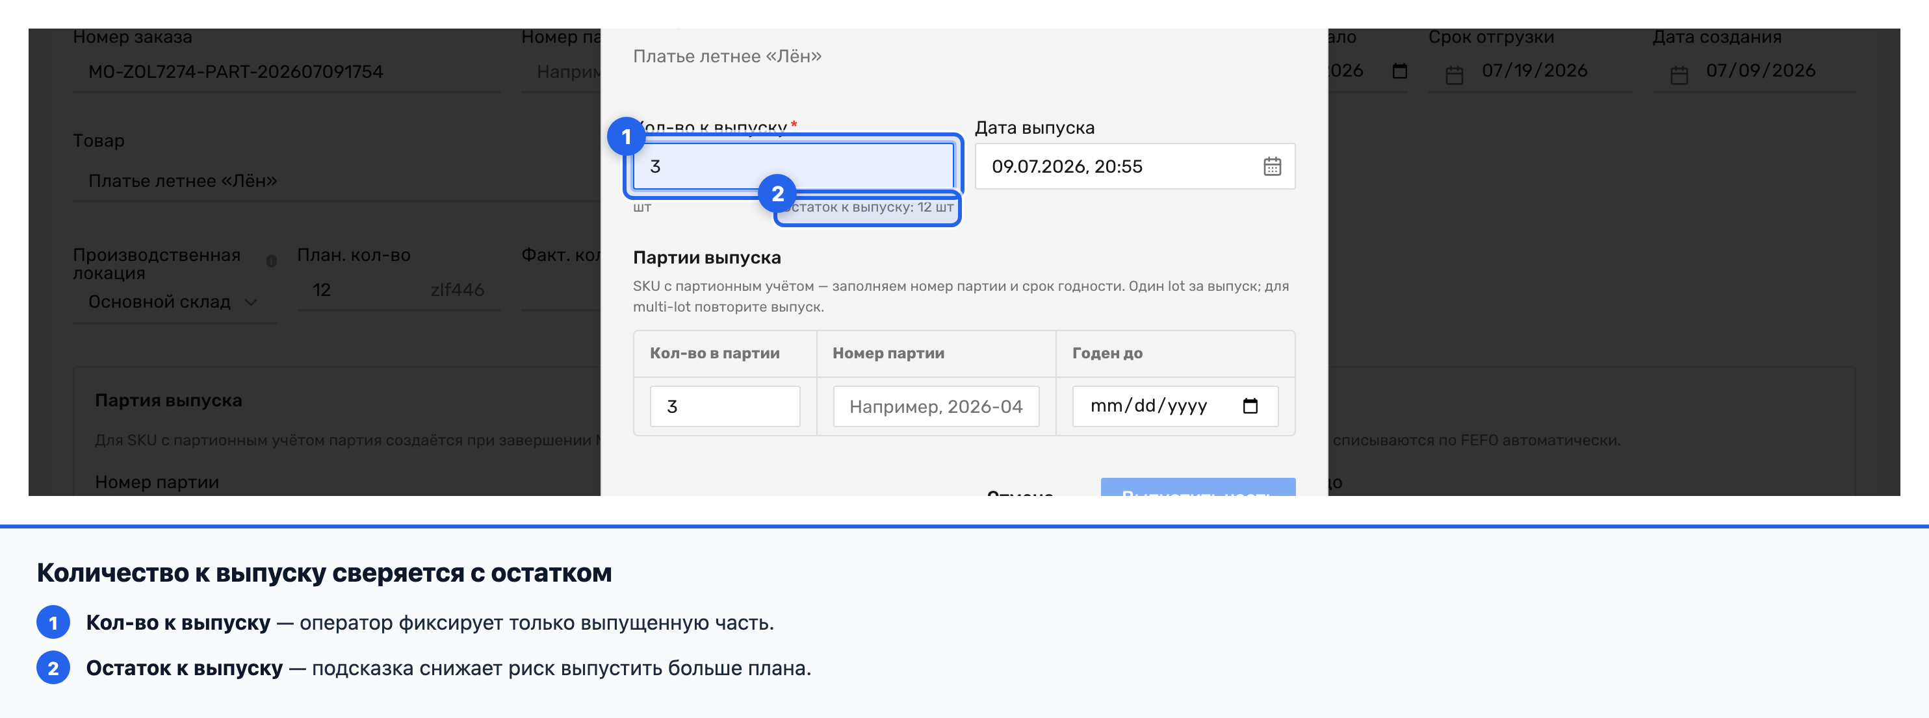Click background Товар field Платье летнее «Лён»

(337, 181)
